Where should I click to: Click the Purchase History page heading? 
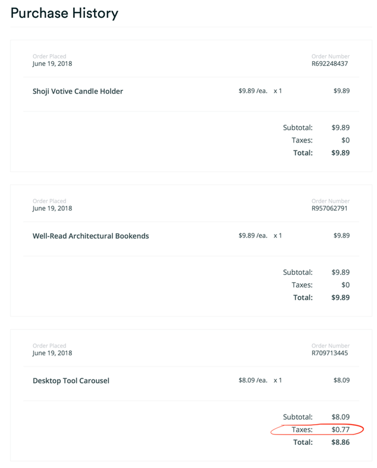coord(64,13)
